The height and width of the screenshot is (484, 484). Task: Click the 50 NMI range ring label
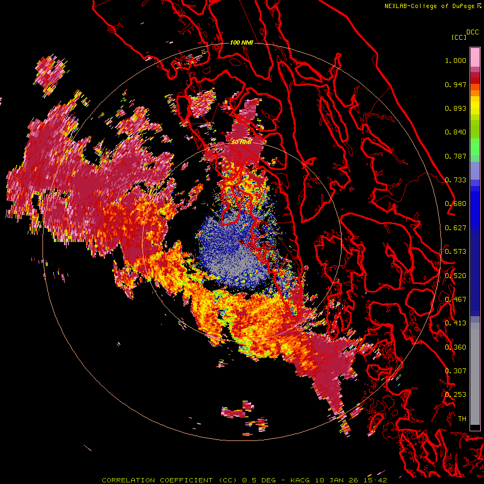coord(241,143)
